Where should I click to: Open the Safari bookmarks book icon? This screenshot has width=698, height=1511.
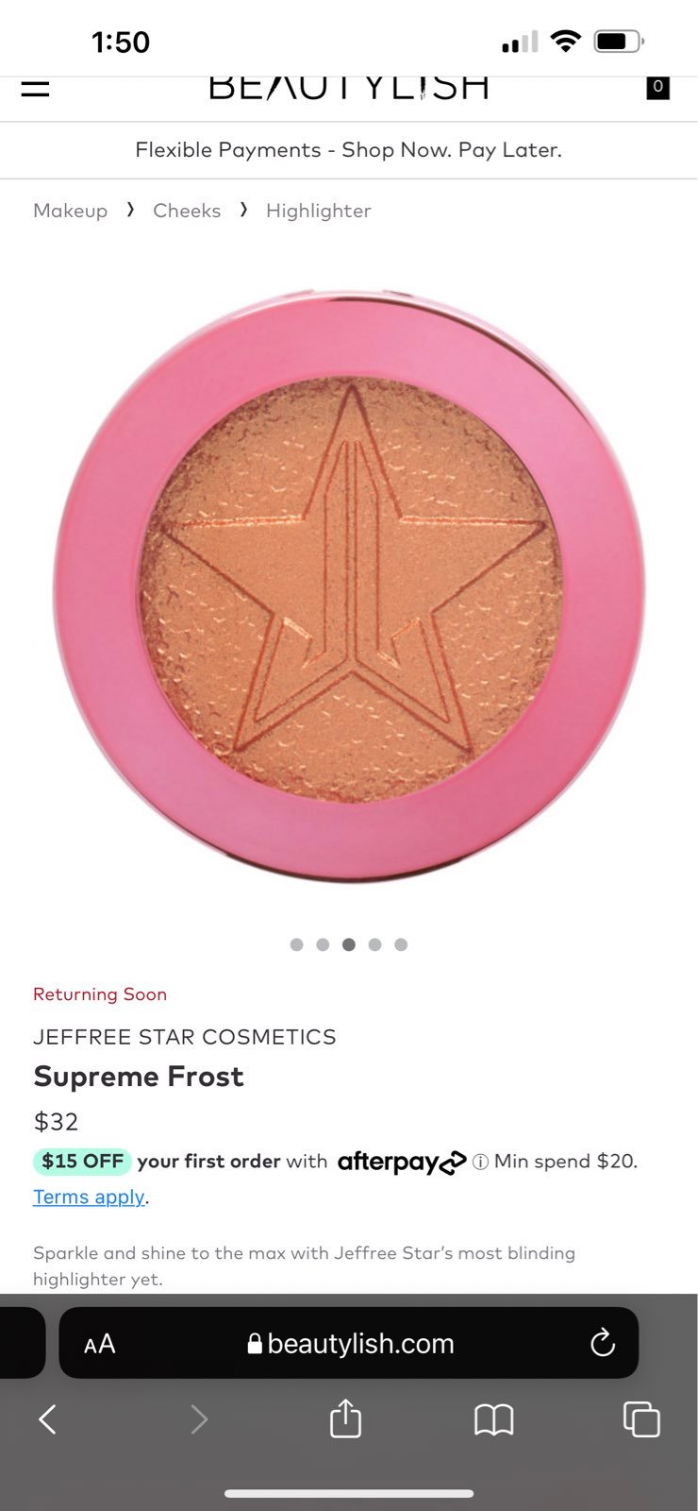(493, 1418)
